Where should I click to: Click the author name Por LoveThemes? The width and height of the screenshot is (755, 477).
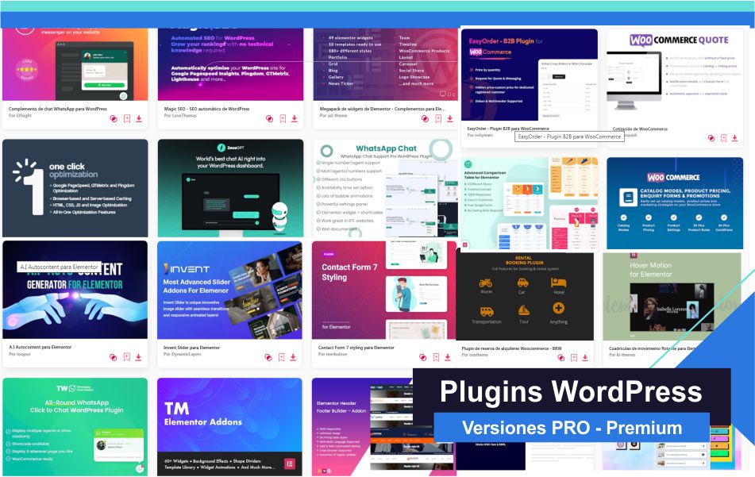tap(180, 116)
